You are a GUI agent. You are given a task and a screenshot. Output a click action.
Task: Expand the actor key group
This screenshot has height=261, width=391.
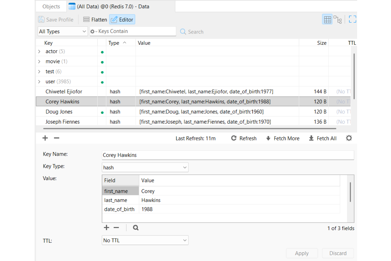coord(39,51)
